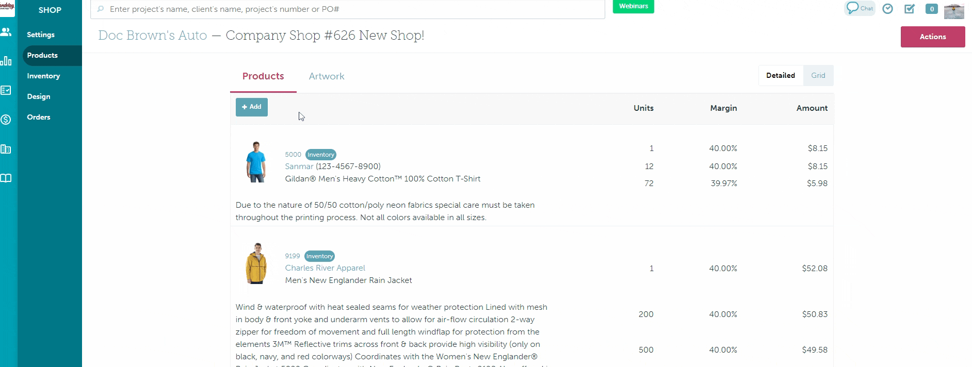Image resolution: width=972 pixels, height=367 pixels.
Task: Open the user profile avatar menu
Action: click(953, 10)
